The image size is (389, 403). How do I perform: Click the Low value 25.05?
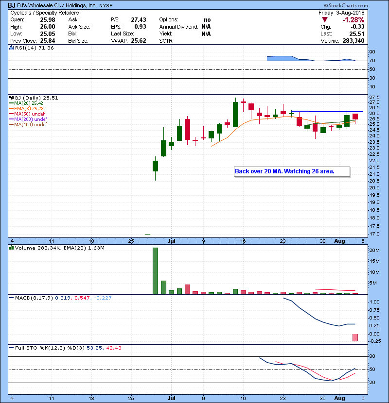point(47,34)
